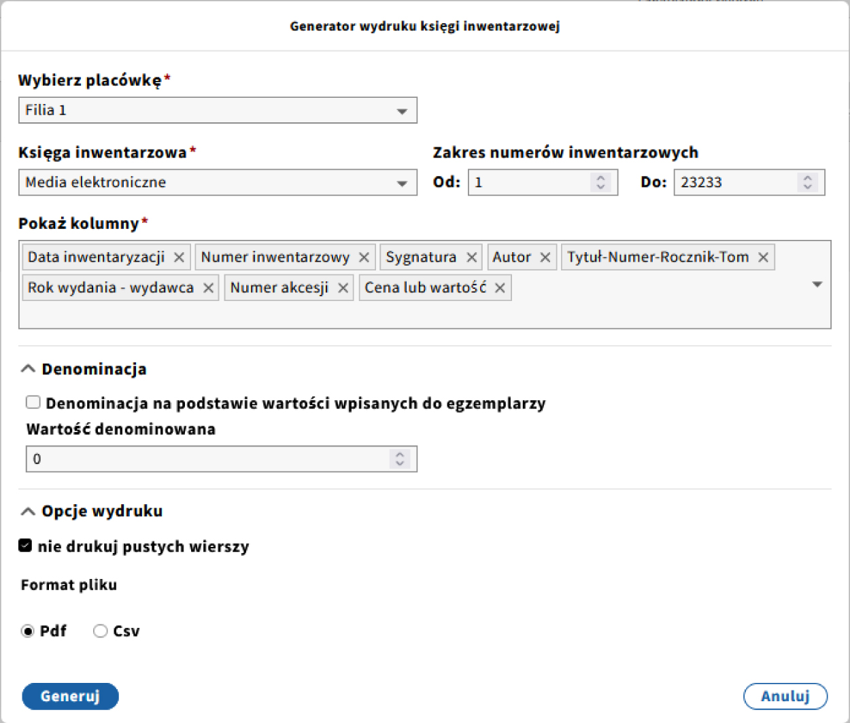Remove the 'Sygnatura' column tag
The height and width of the screenshot is (723, 850).
[x=471, y=258]
